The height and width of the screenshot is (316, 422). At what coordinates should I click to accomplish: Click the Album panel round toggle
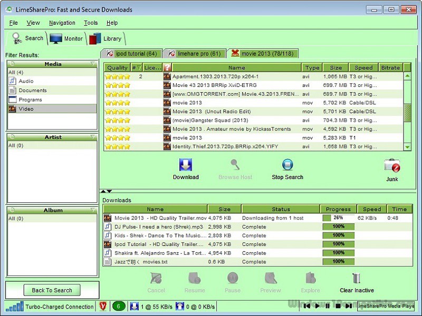(x=12, y=210)
